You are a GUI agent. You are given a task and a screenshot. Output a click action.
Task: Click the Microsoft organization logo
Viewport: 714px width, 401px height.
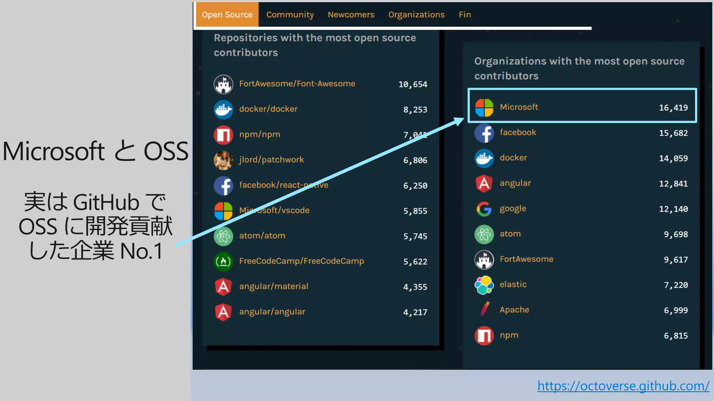[x=484, y=108]
